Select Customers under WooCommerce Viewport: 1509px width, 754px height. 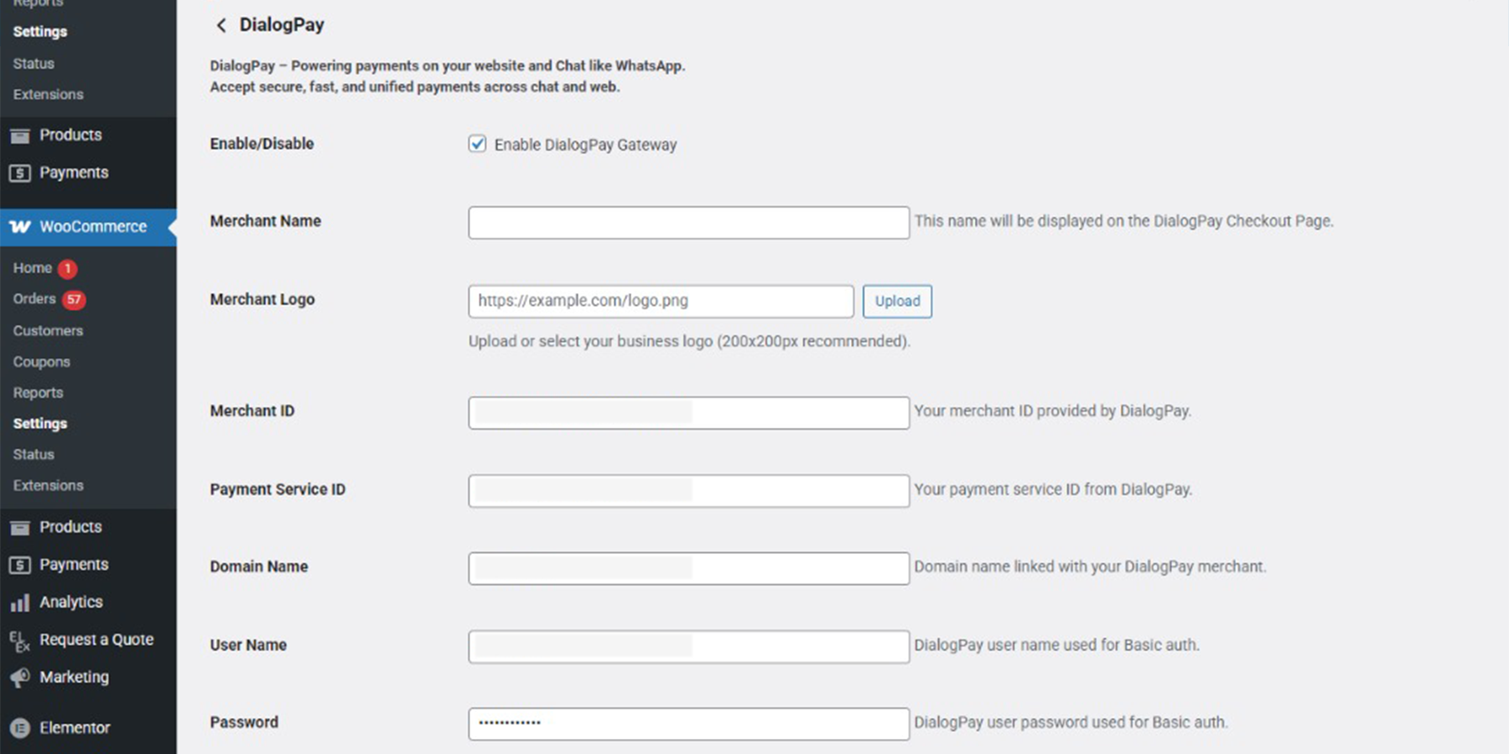click(x=48, y=330)
